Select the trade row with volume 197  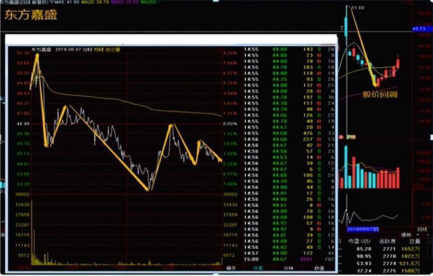pyautogui.click(x=290, y=97)
